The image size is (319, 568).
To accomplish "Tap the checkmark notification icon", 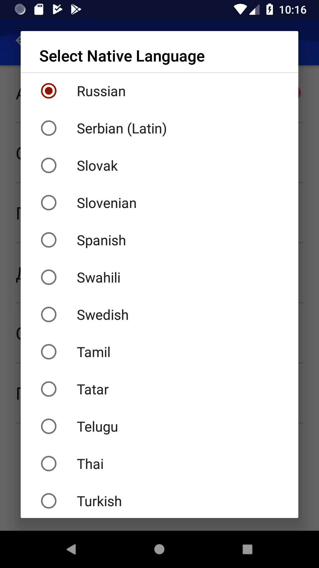I will (x=57, y=9).
